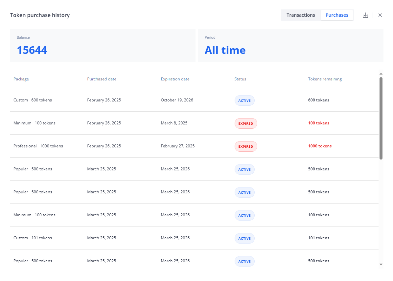Click the Purchased date column header
393x281 pixels.
102,79
